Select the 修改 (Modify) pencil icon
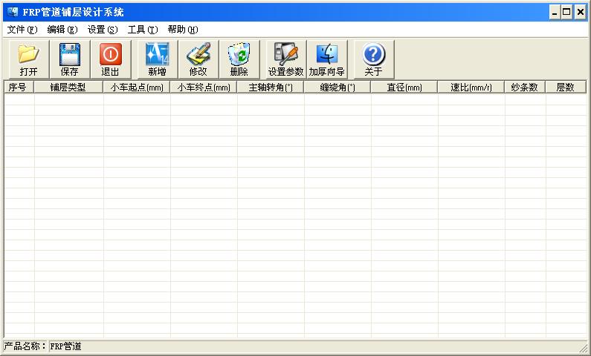This screenshot has height=356, width=591. [x=198, y=54]
